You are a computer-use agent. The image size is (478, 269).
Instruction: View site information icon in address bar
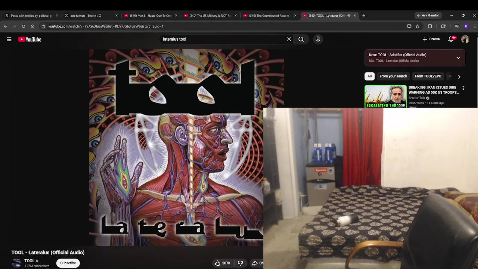[x=43, y=26]
